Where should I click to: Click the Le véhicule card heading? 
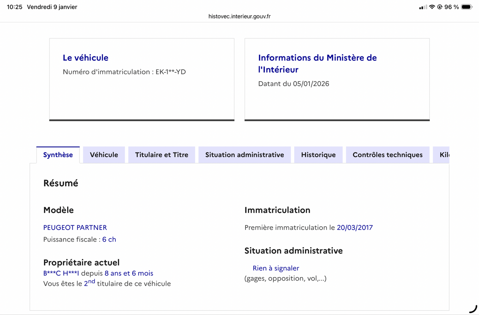[85, 58]
